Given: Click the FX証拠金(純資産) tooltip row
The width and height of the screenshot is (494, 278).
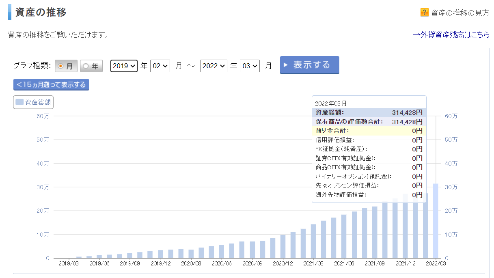Looking at the screenshot, I should (x=369, y=149).
